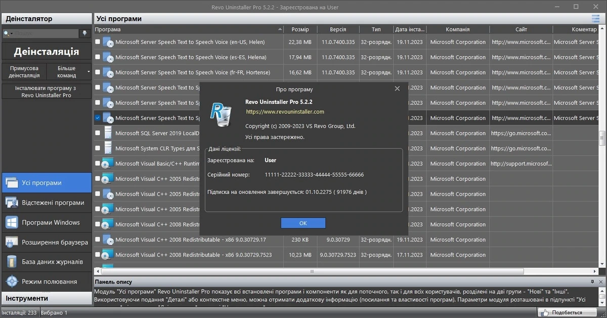
Task: Sort the list by Company column header
Action: pos(458,29)
